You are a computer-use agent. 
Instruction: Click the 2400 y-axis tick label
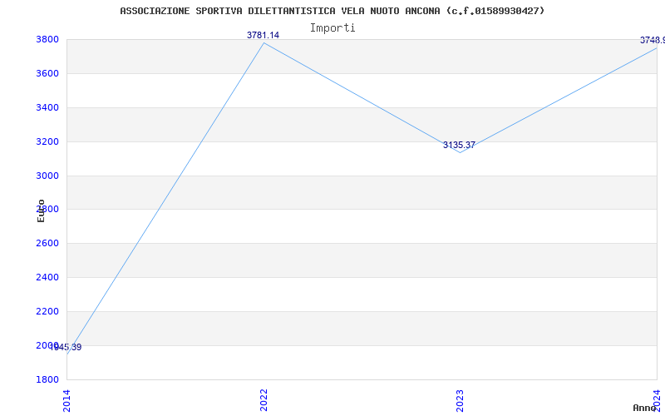(47, 278)
